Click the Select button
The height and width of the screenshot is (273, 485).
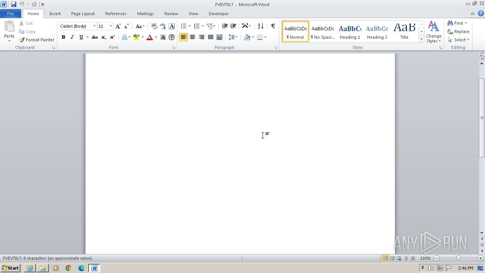458,40
